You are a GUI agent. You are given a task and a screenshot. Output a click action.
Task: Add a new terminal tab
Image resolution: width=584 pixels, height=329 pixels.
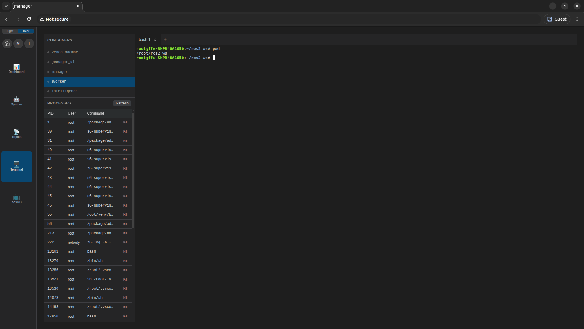click(165, 39)
